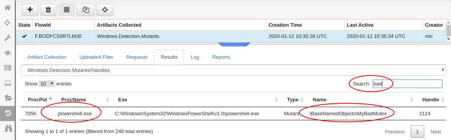Click the plus new collection button
The width and height of the screenshot is (451, 140).
coord(30,10)
